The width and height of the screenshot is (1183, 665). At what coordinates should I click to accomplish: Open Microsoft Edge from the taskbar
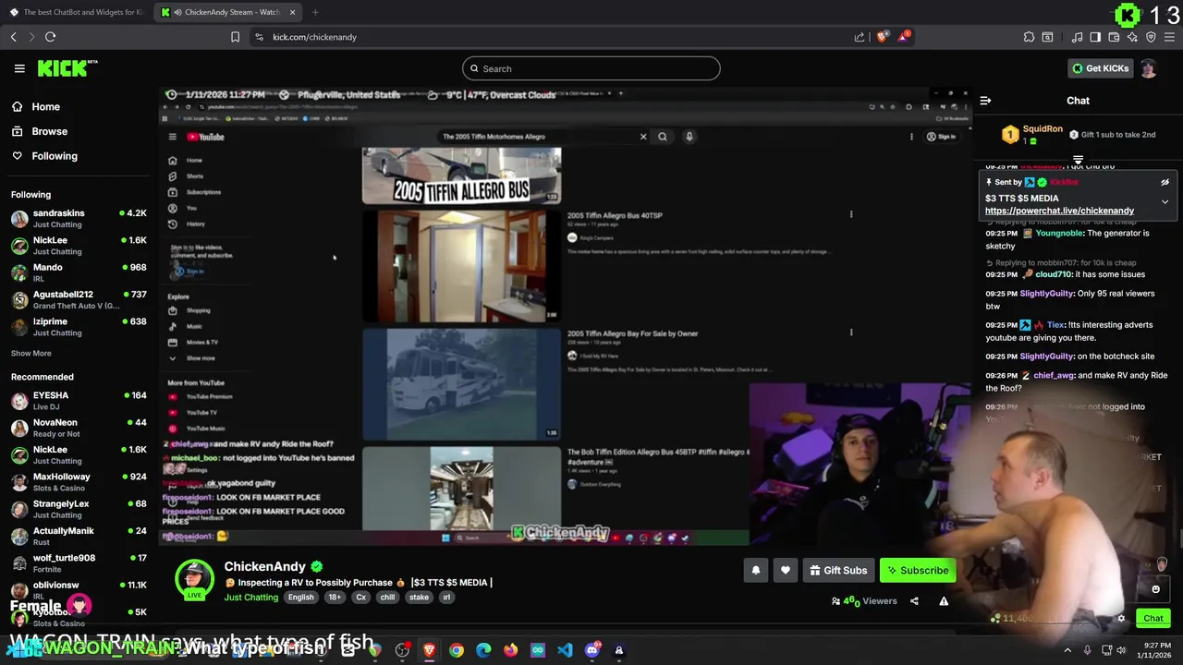pyautogui.click(x=483, y=650)
